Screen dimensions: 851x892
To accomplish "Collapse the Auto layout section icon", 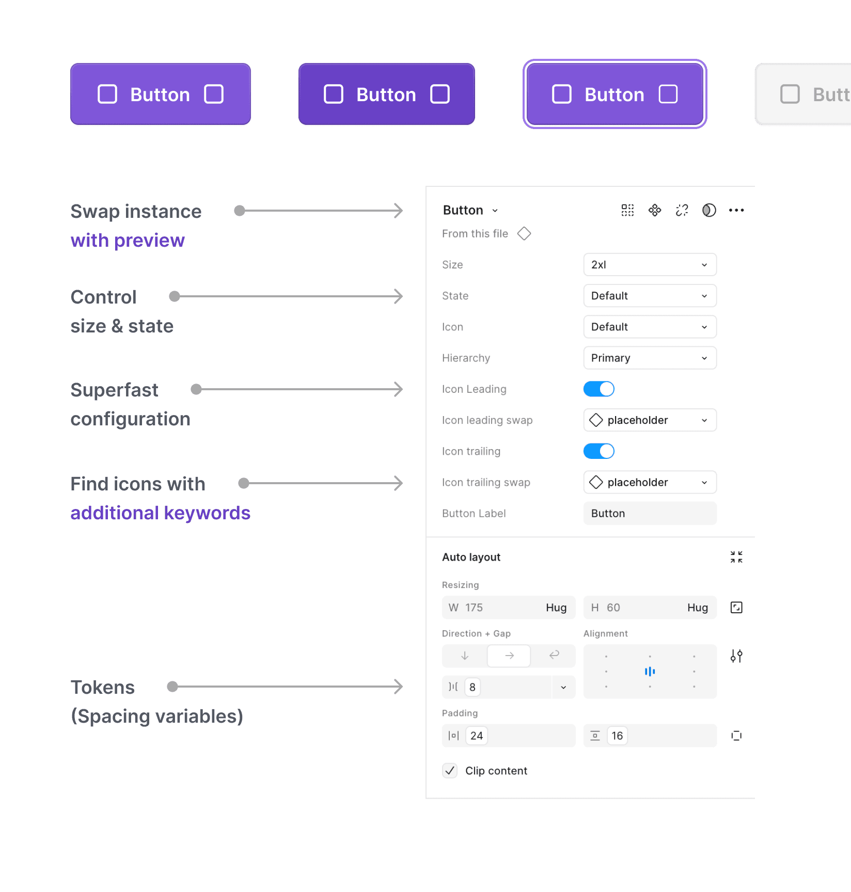I will (736, 557).
